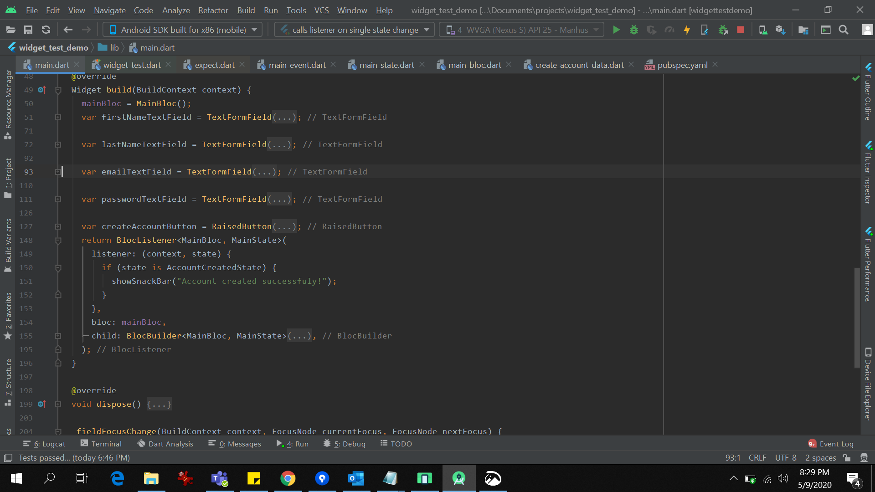The image size is (875, 492).
Task: Run the app with coverage
Action: click(652, 29)
